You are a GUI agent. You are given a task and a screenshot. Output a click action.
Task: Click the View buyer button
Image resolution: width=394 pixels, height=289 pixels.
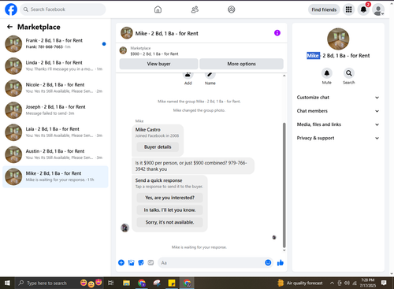coord(158,64)
